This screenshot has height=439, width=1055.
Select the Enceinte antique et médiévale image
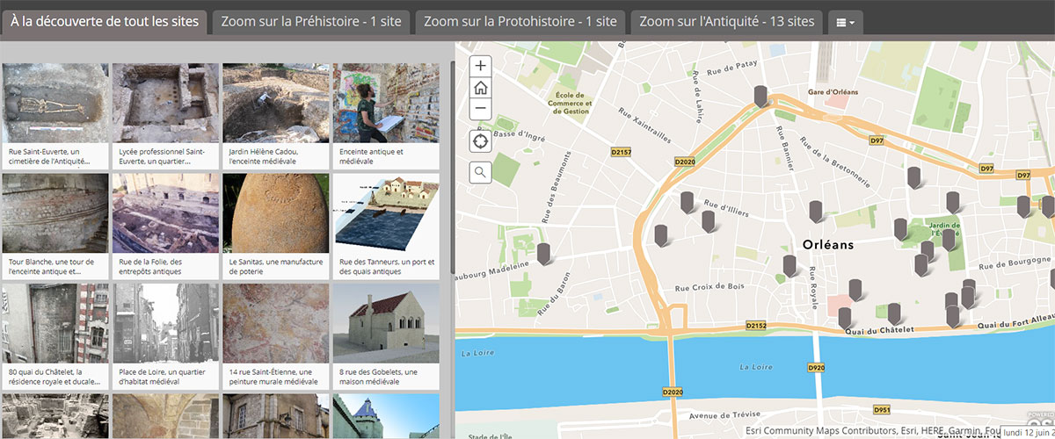click(x=386, y=103)
